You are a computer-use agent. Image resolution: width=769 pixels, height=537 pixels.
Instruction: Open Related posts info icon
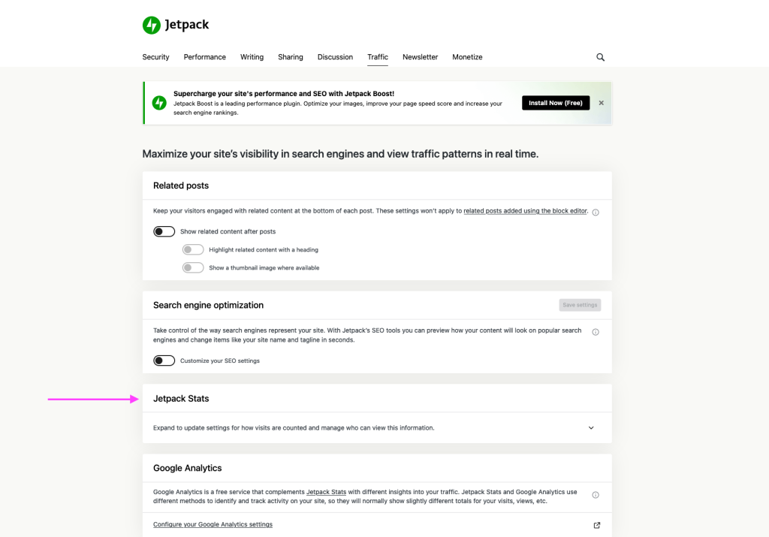pos(596,213)
